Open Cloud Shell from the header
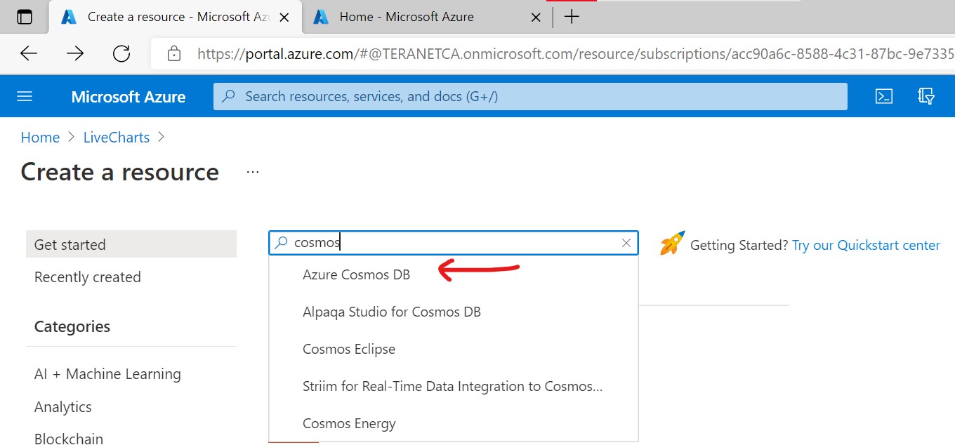 point(884,96)
